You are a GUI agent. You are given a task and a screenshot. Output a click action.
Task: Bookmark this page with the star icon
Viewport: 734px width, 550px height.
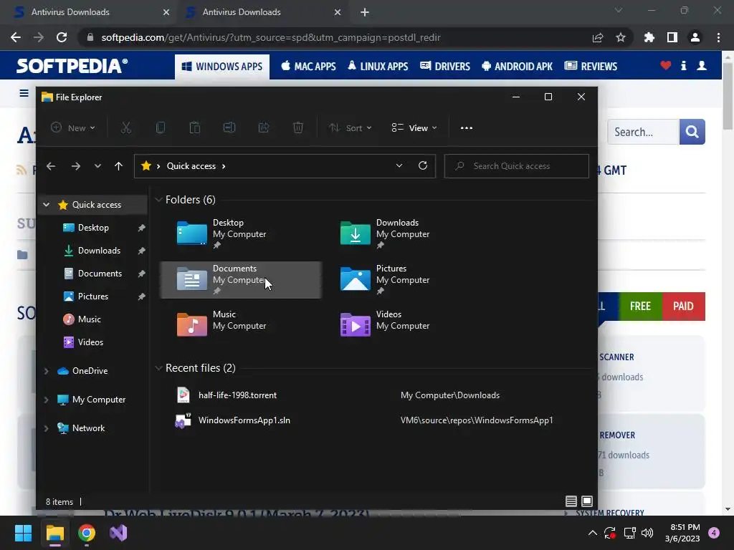coord(621,37)
